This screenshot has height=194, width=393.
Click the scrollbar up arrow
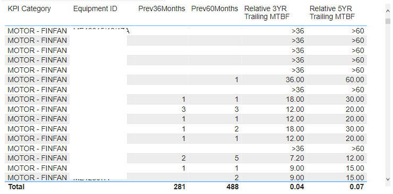388,11
